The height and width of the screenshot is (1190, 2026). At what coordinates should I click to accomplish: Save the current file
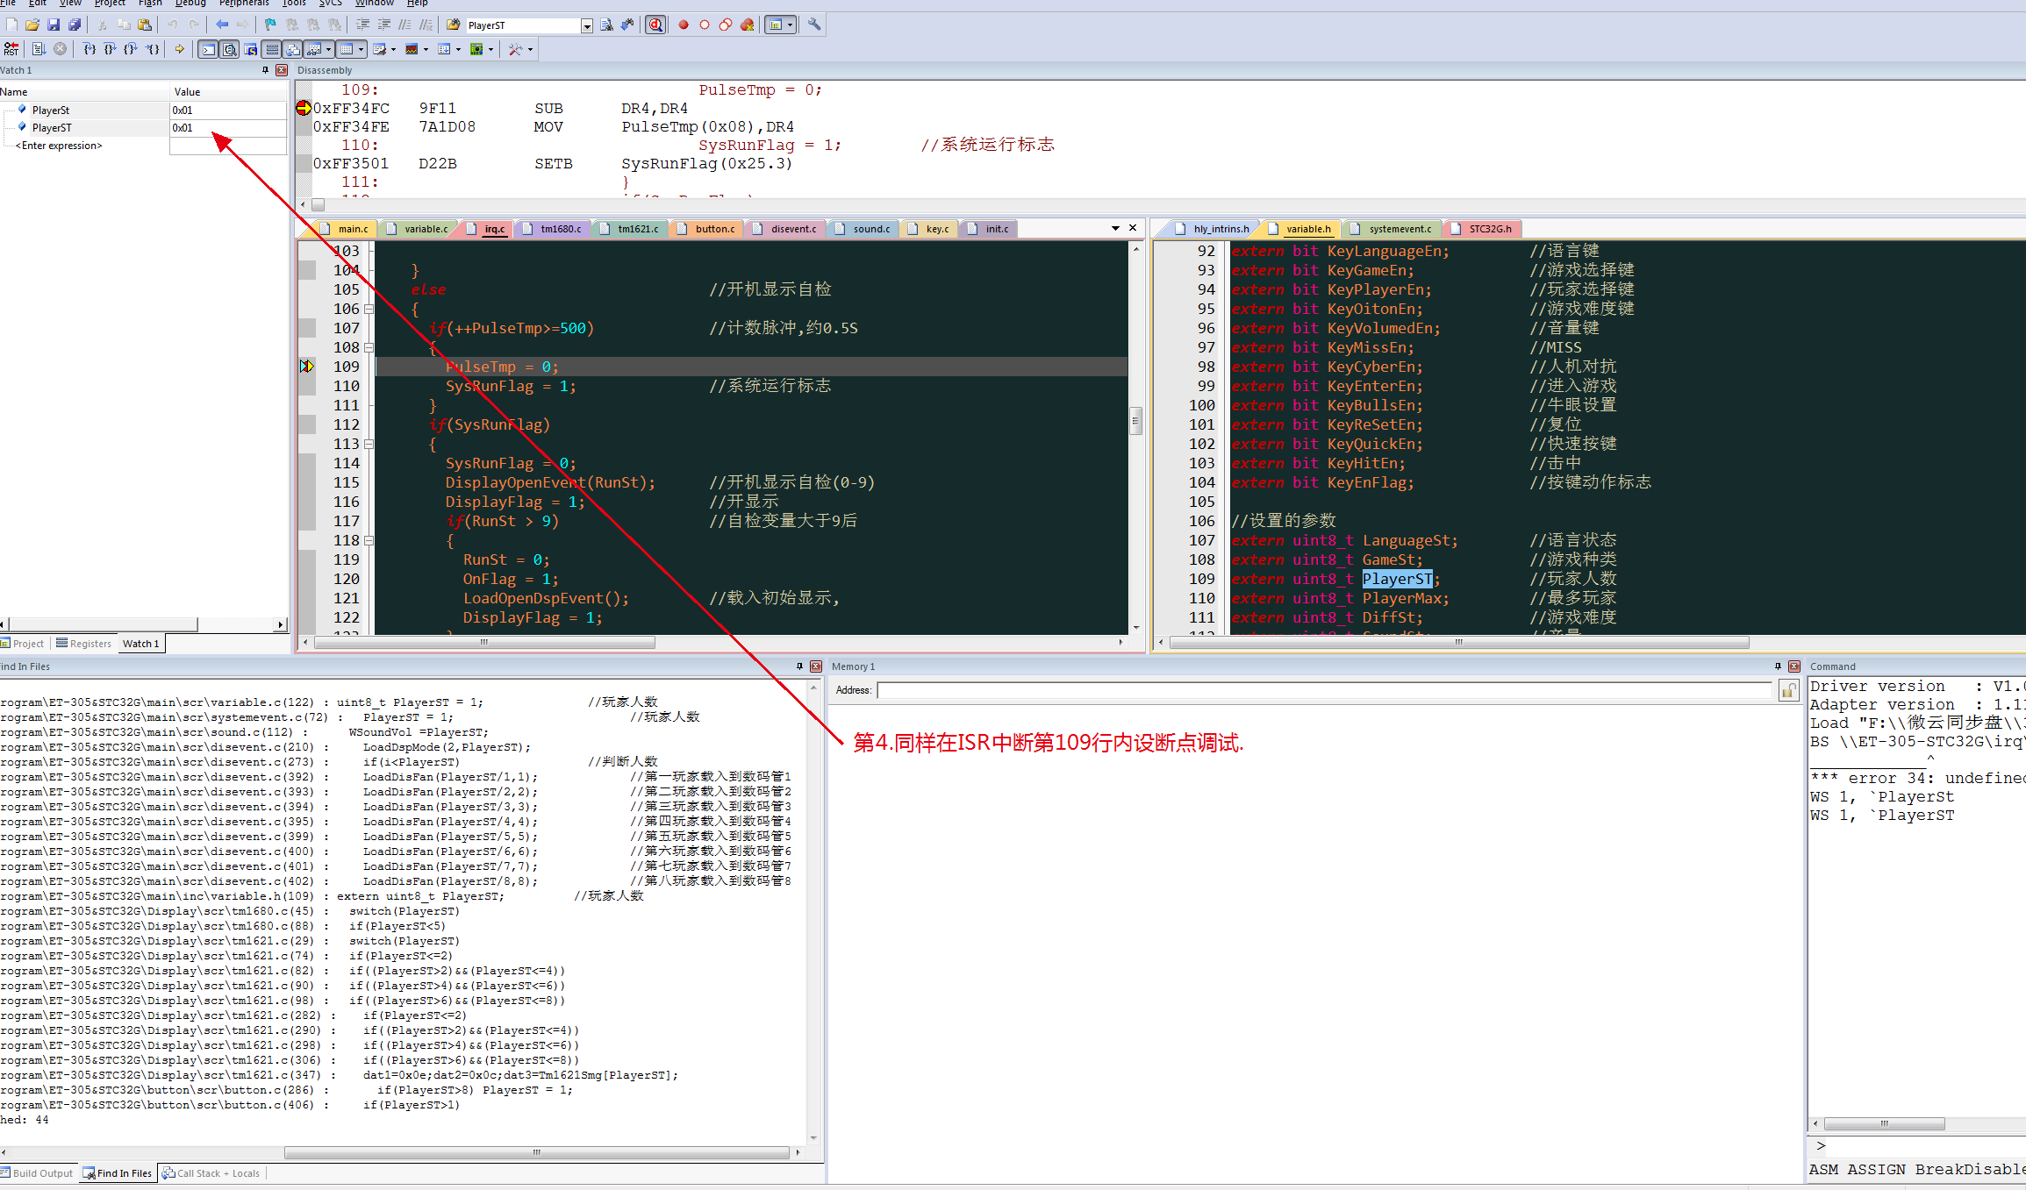coord(54,25)
